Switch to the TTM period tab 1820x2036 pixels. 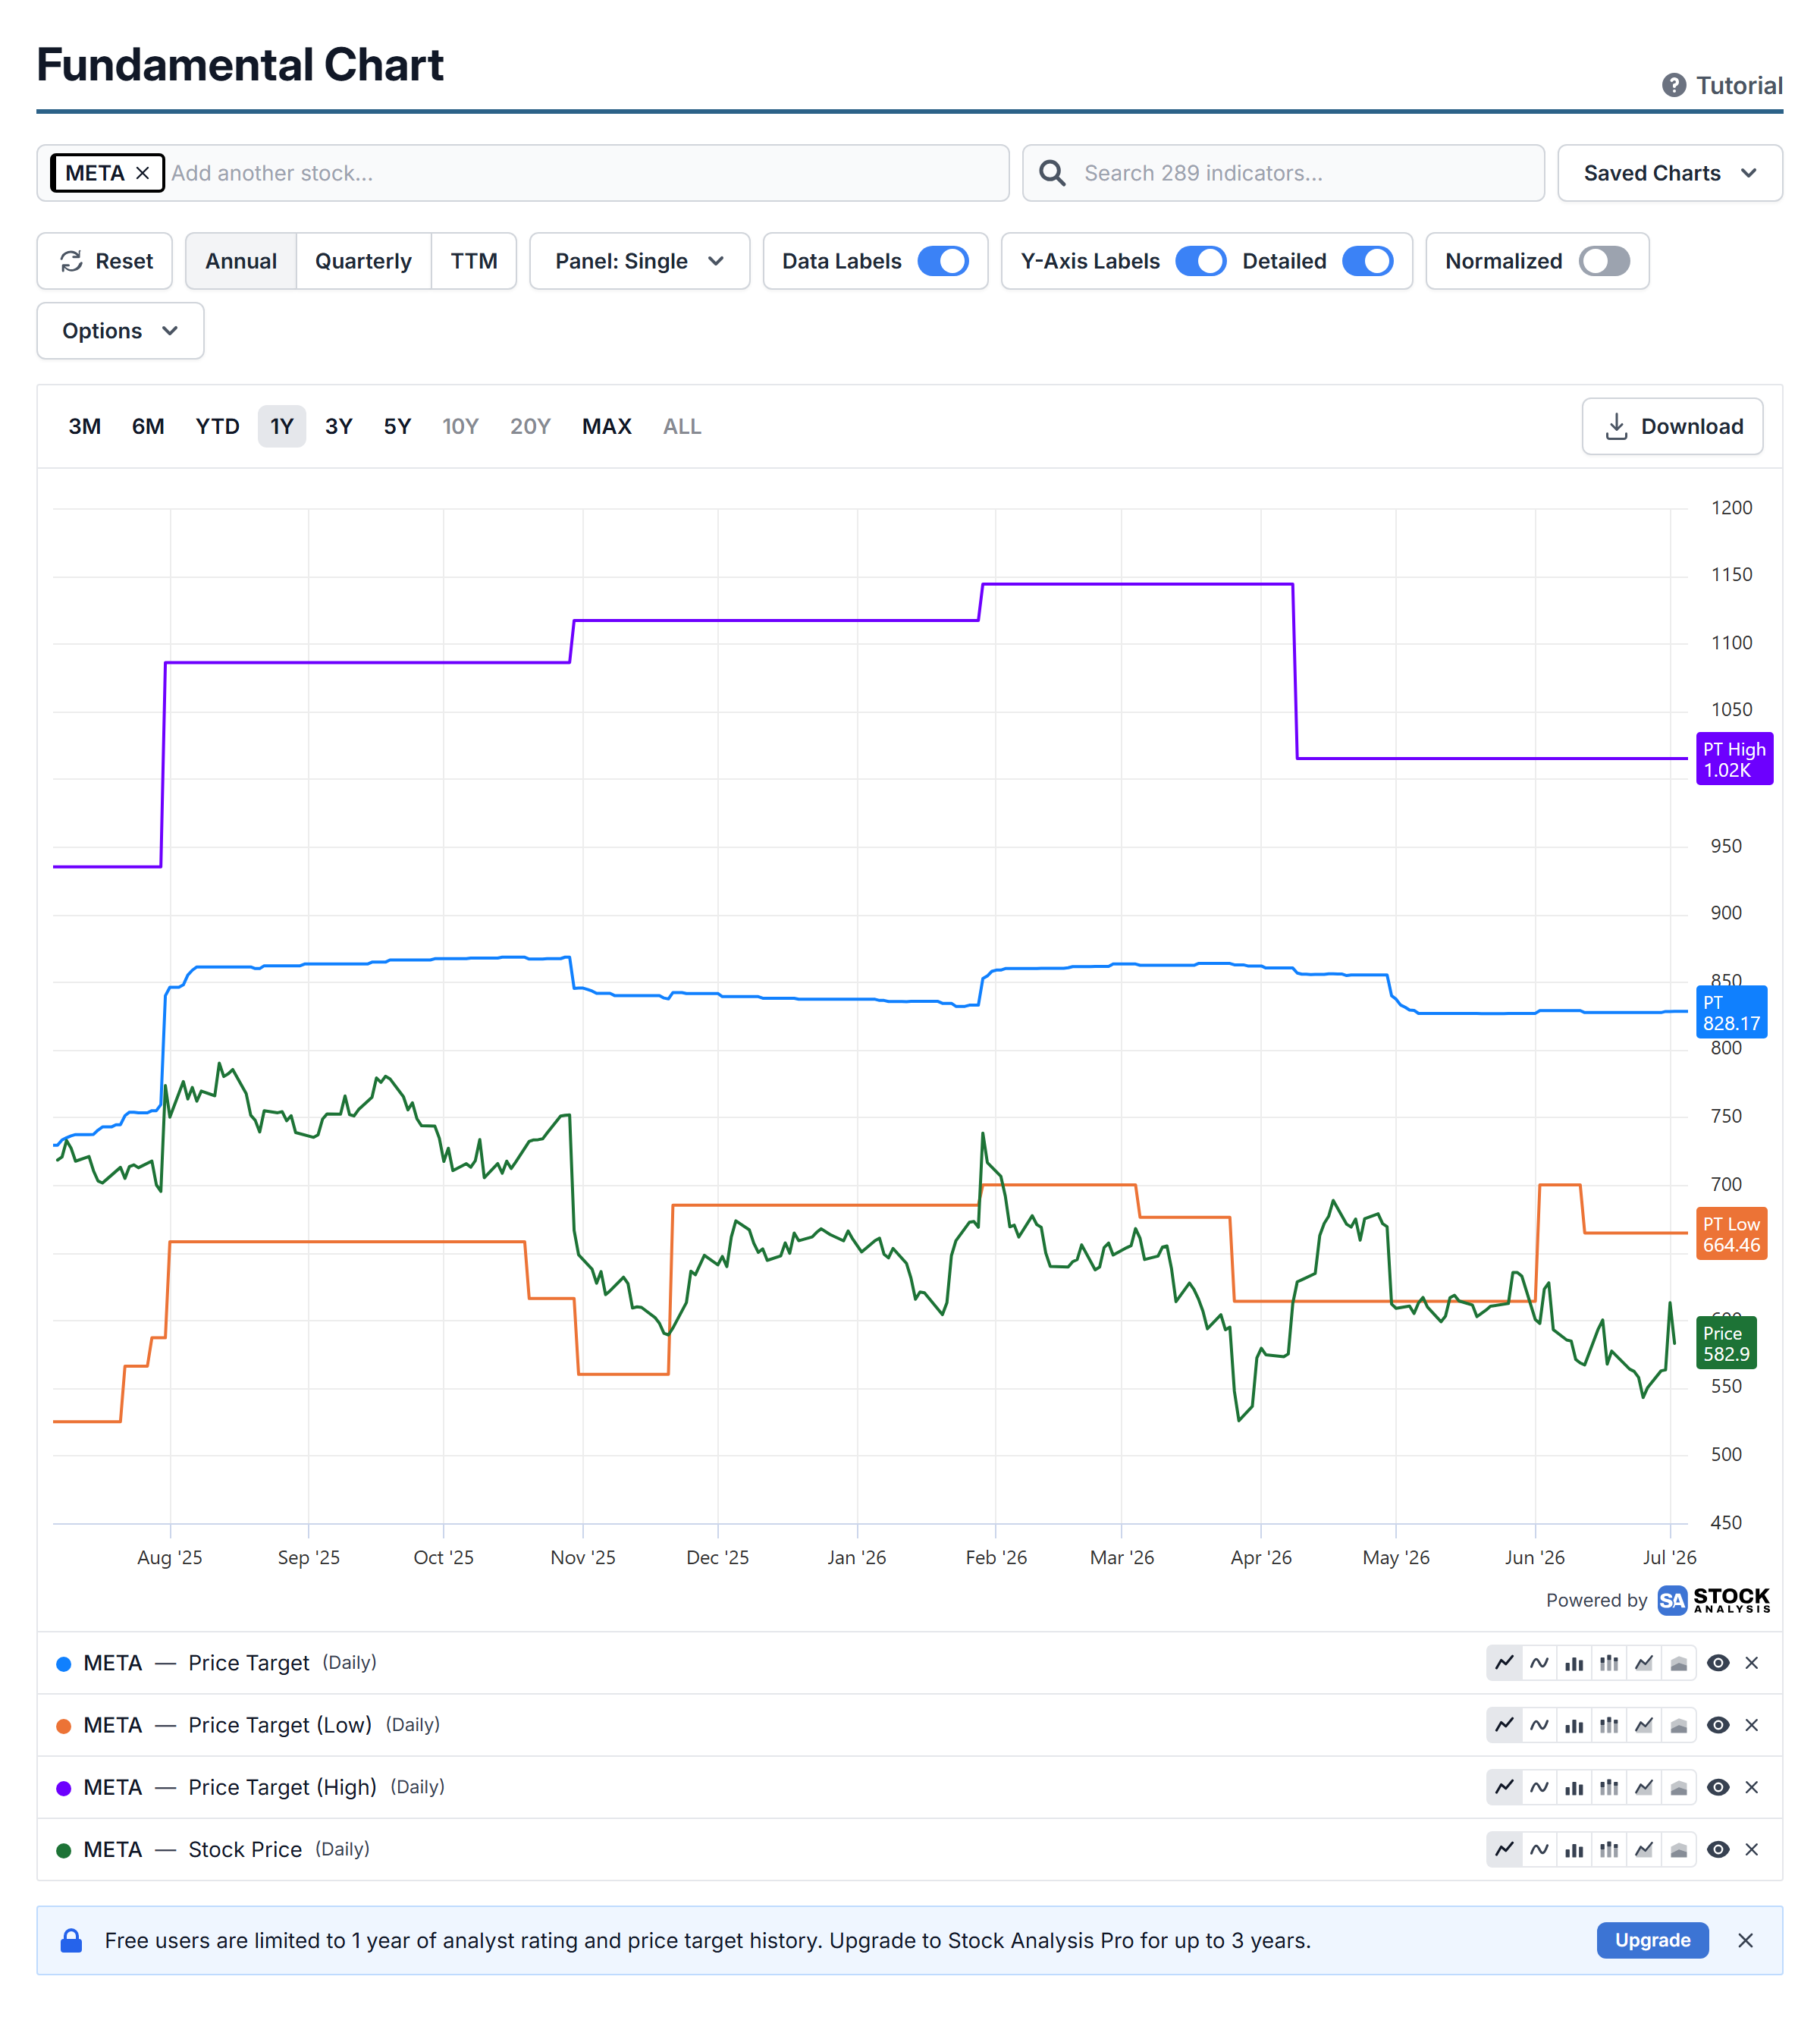(x=474, y=261)
